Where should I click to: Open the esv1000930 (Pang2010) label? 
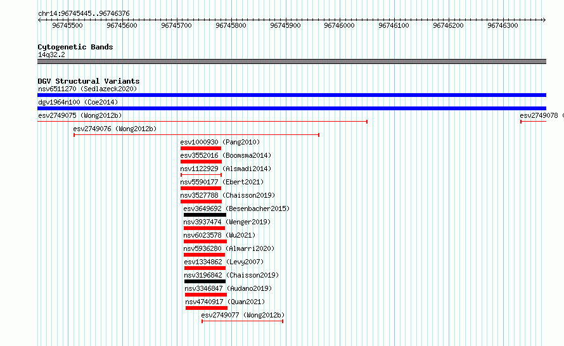tap(220, 142)
